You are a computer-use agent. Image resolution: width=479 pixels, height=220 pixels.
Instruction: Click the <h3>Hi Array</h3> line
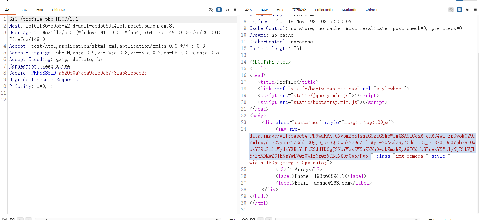click(299, 170)
